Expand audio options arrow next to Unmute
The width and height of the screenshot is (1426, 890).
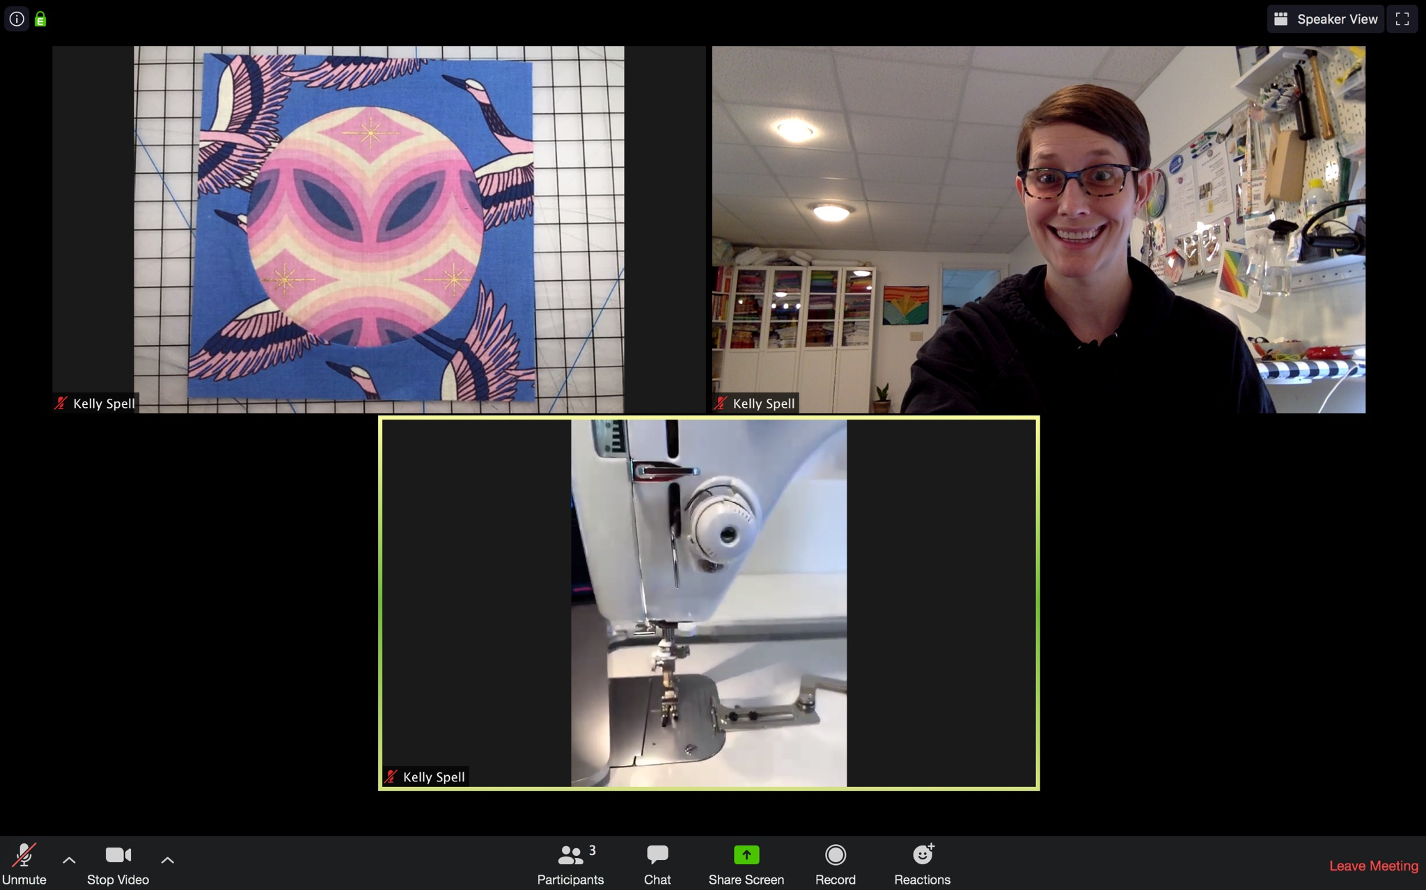69,860
